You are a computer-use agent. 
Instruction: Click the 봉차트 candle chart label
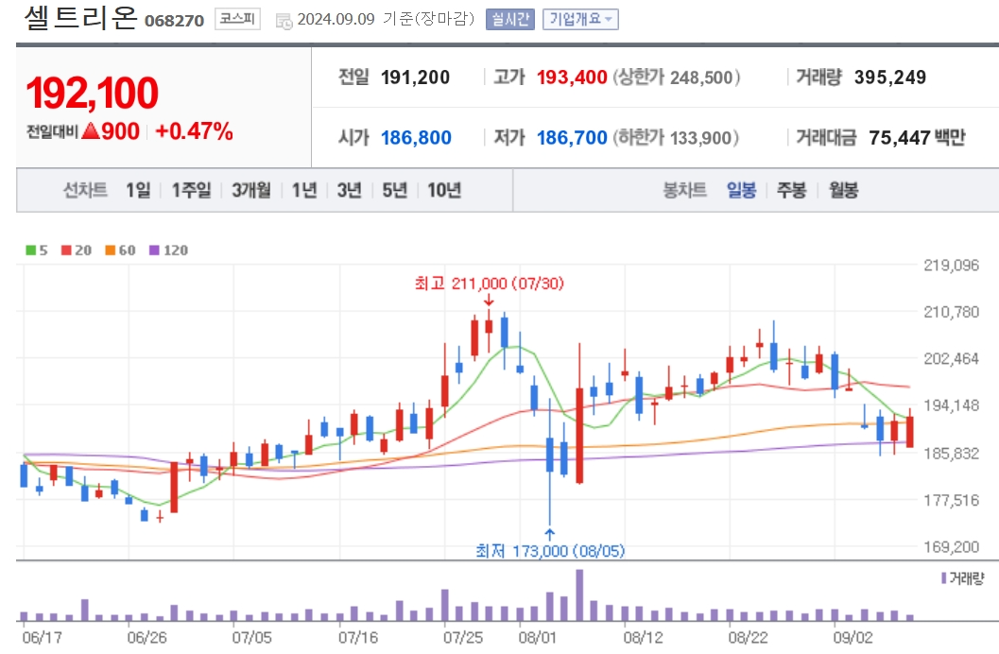(685, 190)
